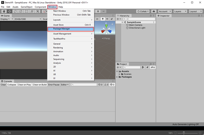Toggle Console info messages counter
The image size is (204, 135).
click(x=100, y=85)
